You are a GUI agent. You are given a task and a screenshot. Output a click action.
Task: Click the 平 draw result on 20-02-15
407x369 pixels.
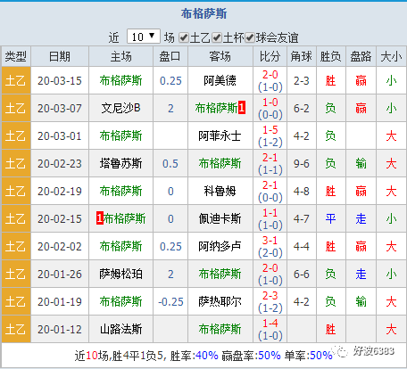(x=330, y=219)
